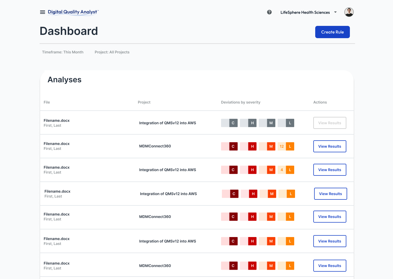
Task: Open the user profile avatar
Action: click(349, 12)
